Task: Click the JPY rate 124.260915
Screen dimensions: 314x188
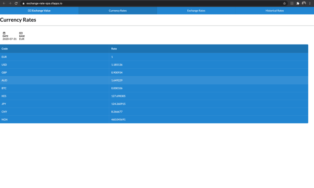Action: click(x=118, y=104)
